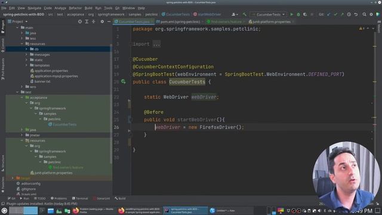Screen dimensions: 382x215
Task: Open the Git menu
Action: (117, 8)
